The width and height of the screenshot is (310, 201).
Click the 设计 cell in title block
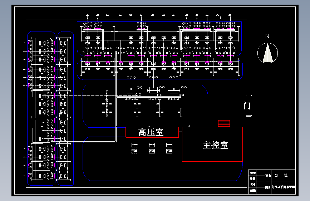click(x=253, y=184)
